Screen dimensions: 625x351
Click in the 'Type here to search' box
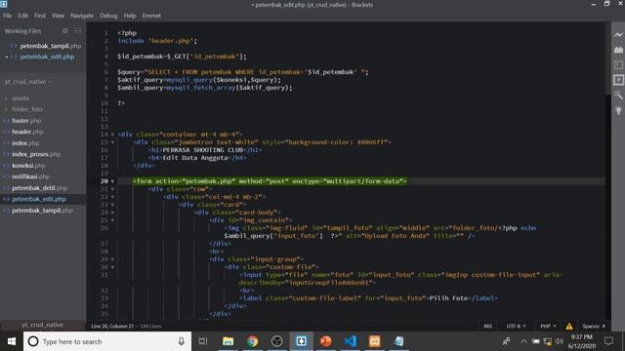107,341
